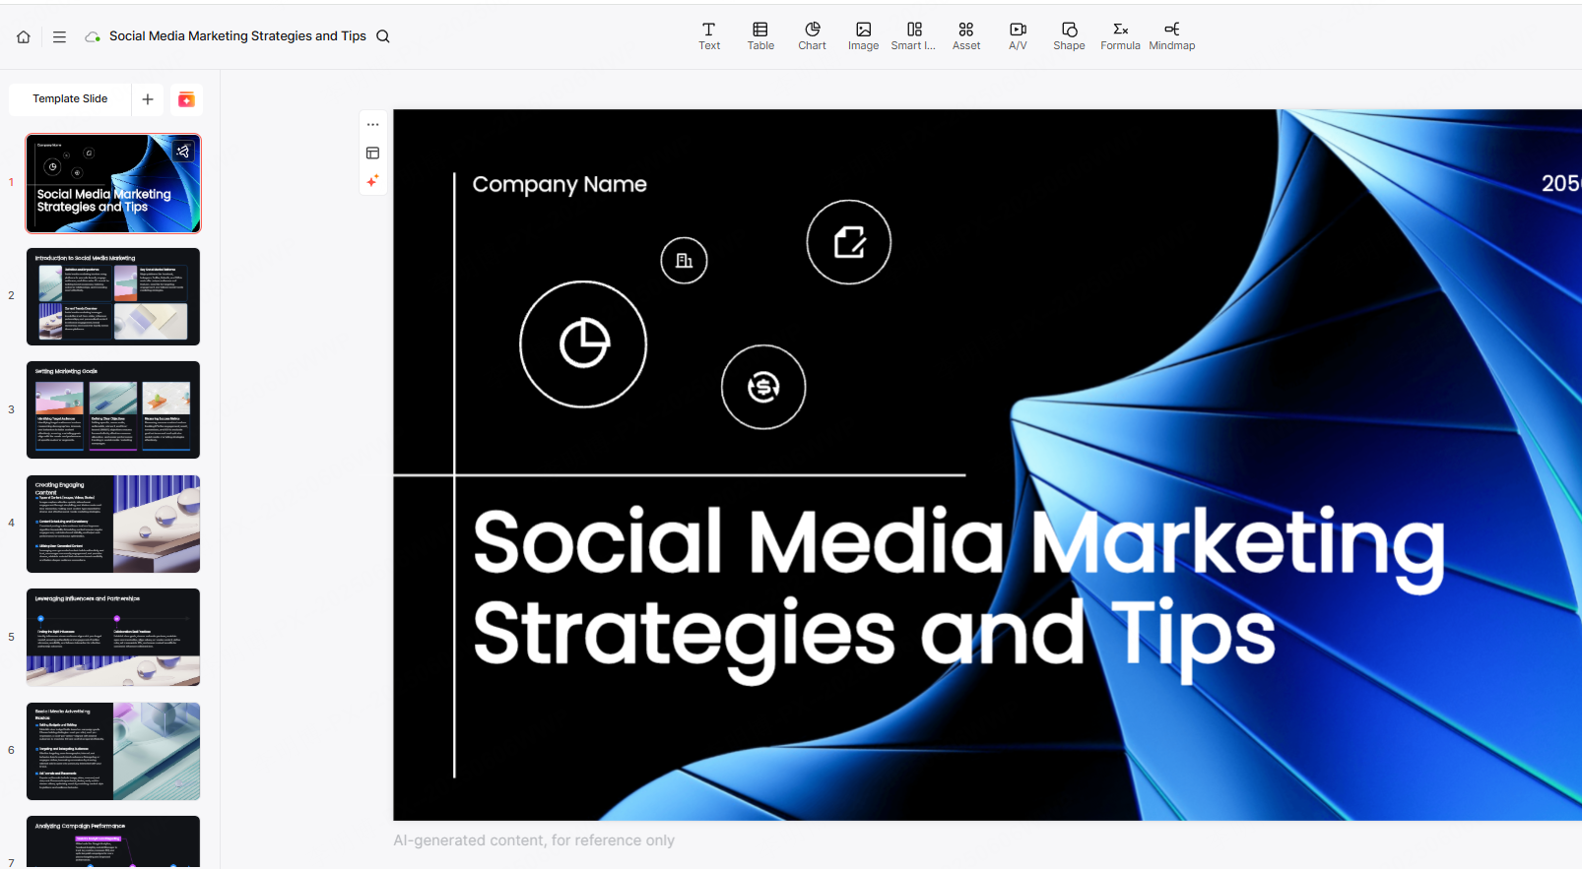Viewport: 1582px width, 869px height.
Task: Open the hamburger menu
Action: [59, 36]
